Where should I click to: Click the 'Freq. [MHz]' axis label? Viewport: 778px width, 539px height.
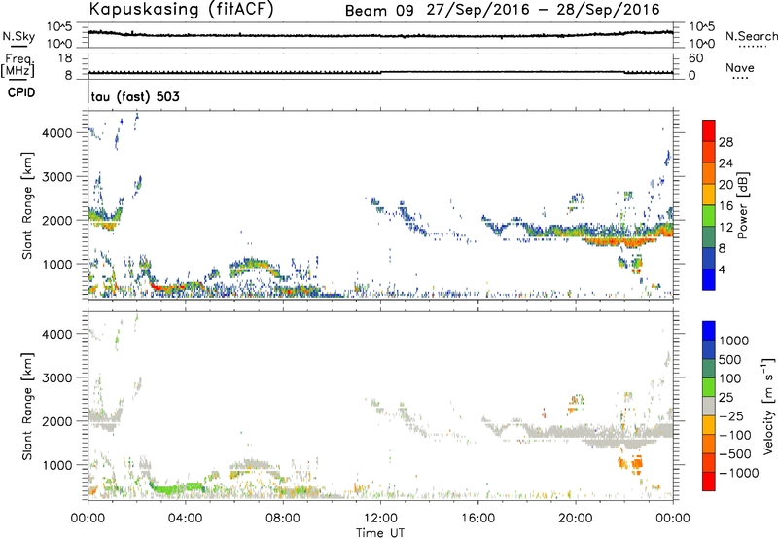pos(18,65)
